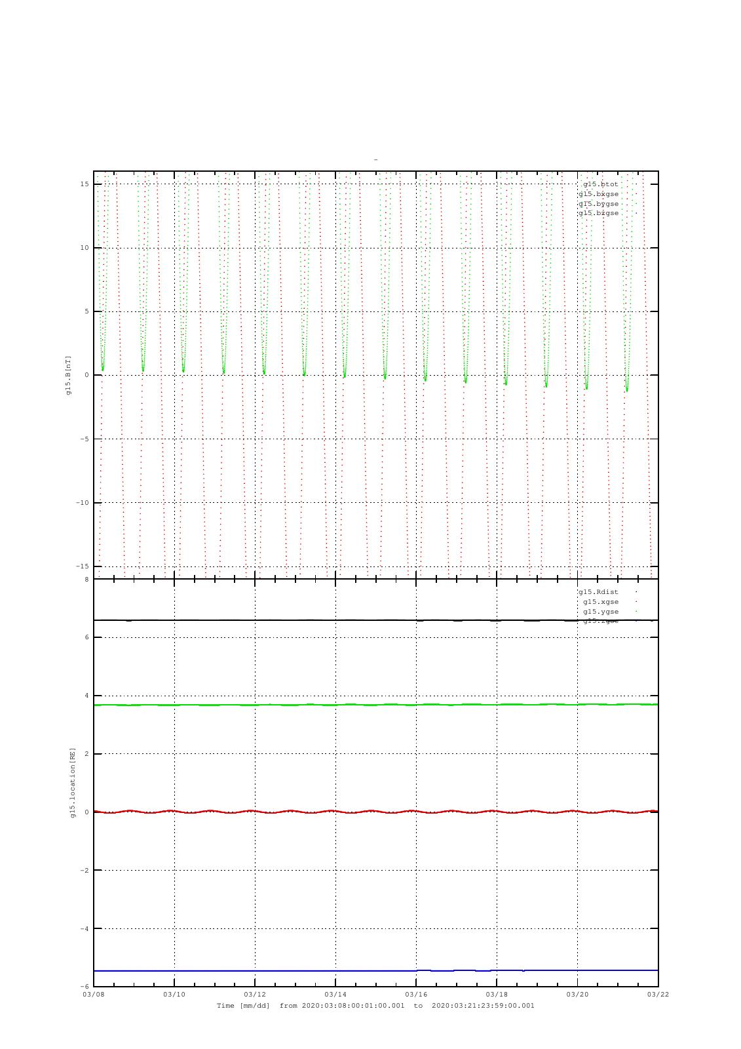Select the 03/20 date tick label
Screen dimensions: 741x1049
[577, 994]
